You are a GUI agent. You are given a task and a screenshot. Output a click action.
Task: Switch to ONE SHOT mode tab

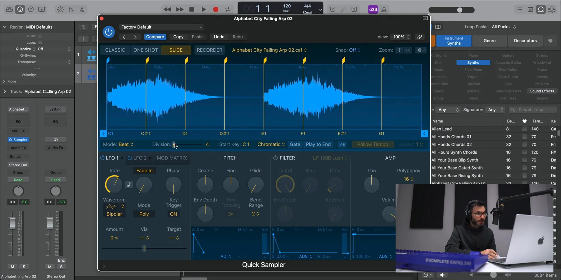(146, 50)
